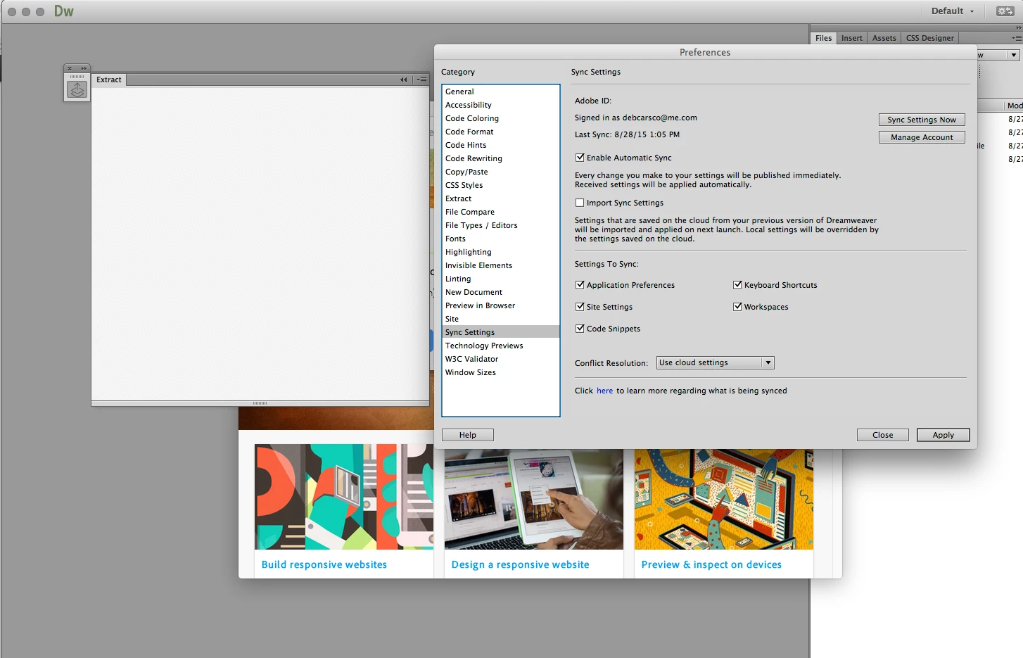Select the Linting category

click(501, 279)
